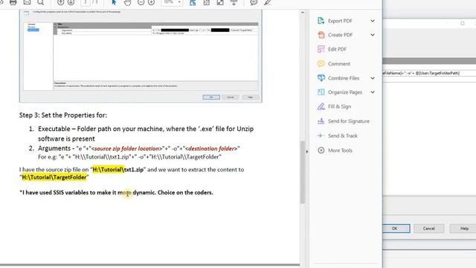This screenshot has width=476, height=268.
Task: Click the Combine Files icon
Action: click(x=321, y=77)
